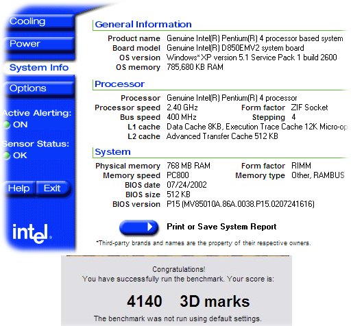Click the Processor section header

point(119,84)
